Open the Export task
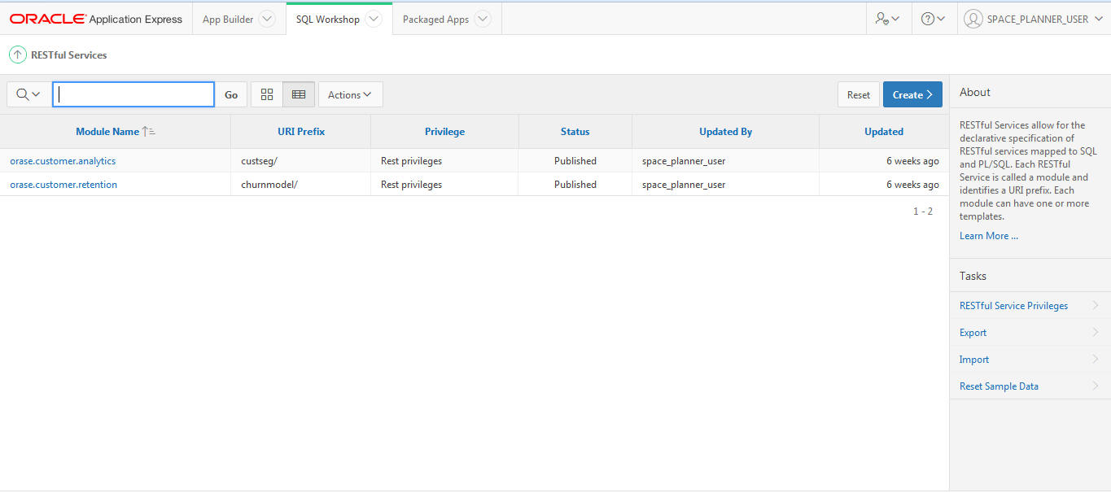 pyautogui.click(x=973, y=333)
